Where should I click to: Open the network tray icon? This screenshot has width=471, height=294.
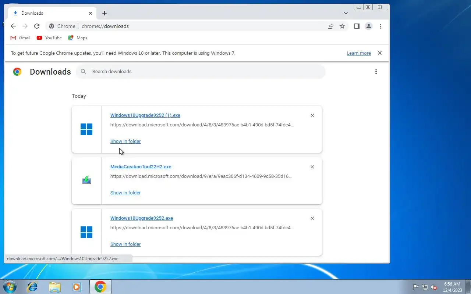(x=425, y=287)
